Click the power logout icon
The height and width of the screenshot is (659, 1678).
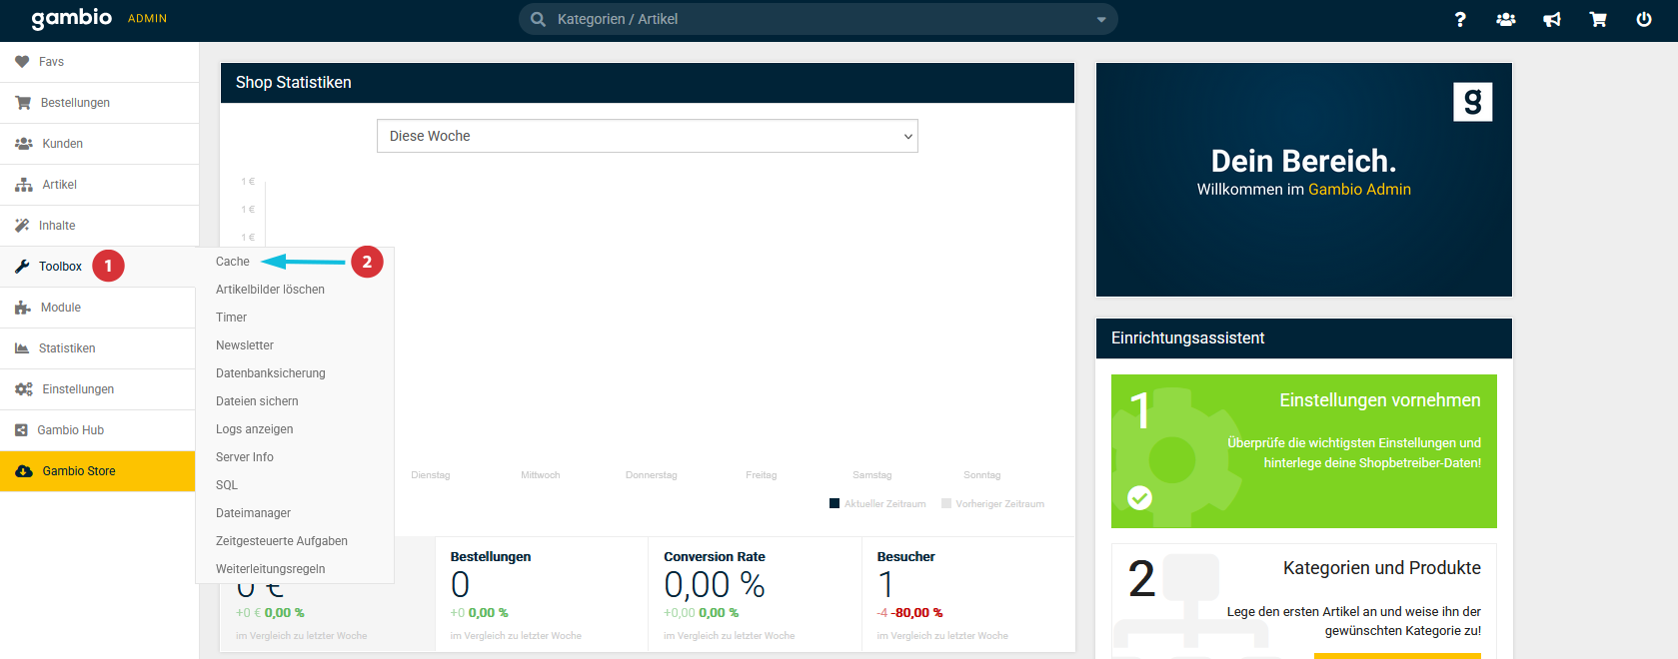[x=1644, y=19]
